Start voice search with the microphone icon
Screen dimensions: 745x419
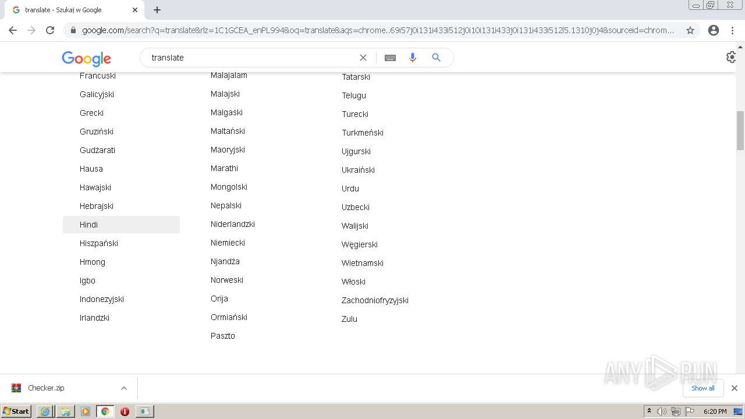click(x=413, y=58)
